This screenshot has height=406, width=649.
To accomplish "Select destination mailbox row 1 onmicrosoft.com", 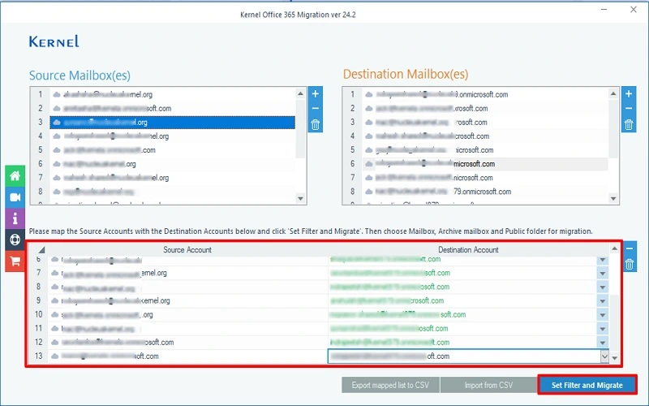I will coord(485,94).
